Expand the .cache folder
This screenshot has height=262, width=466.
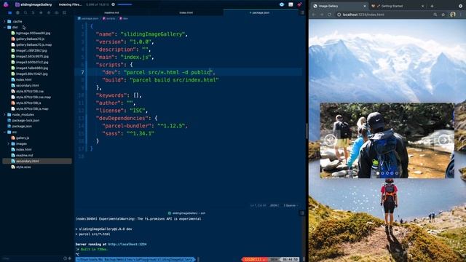pos(4,21)
